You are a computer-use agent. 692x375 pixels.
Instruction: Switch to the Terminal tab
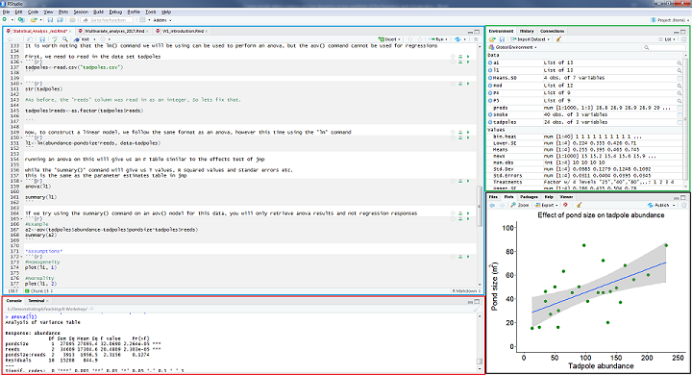37,301
